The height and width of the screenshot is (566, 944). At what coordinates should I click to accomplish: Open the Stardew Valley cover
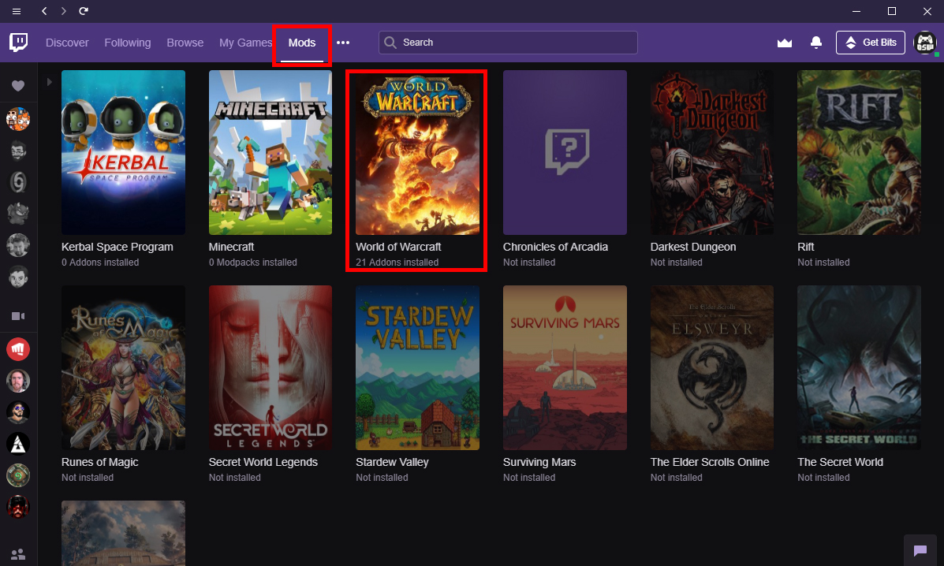click(x=418, y=367)
